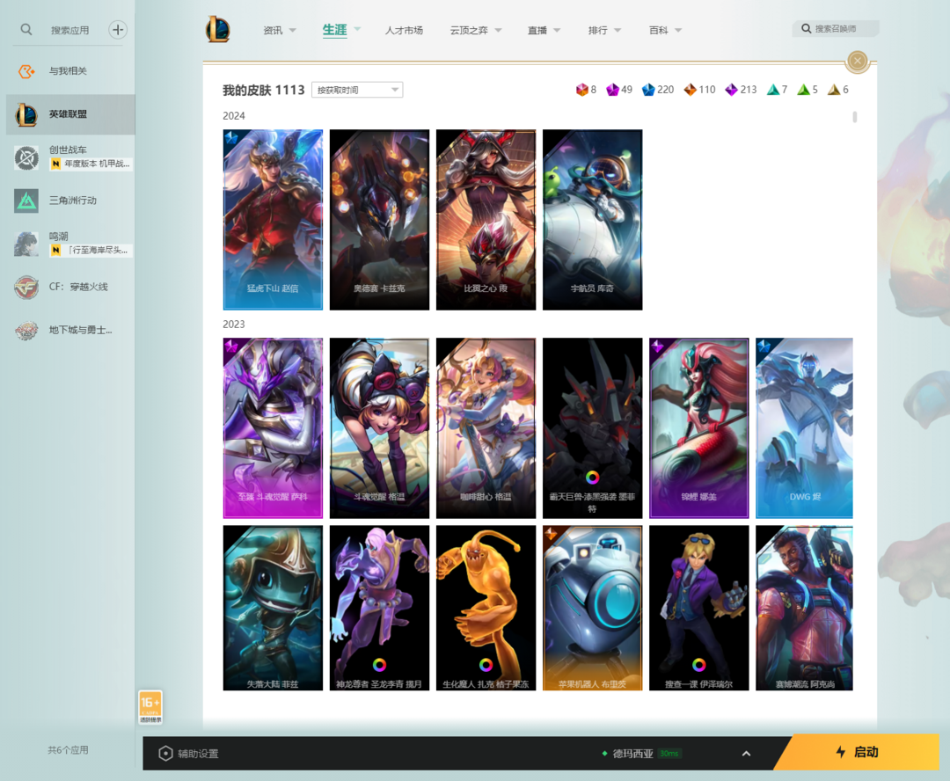
Task: Open the sort dropdown 按获取时间
Action: [x=357, y=90]
